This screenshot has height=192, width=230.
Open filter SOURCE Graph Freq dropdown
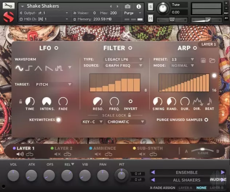tap(123, 66)
